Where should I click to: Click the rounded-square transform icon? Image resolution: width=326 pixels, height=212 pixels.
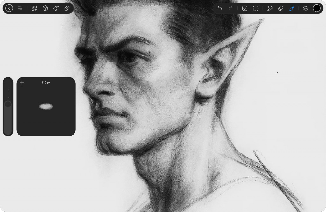[x=244, y=8]
